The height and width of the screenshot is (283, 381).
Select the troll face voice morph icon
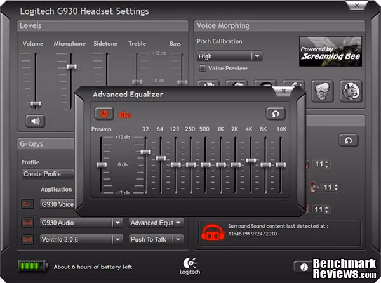click(x=322, y=91)
